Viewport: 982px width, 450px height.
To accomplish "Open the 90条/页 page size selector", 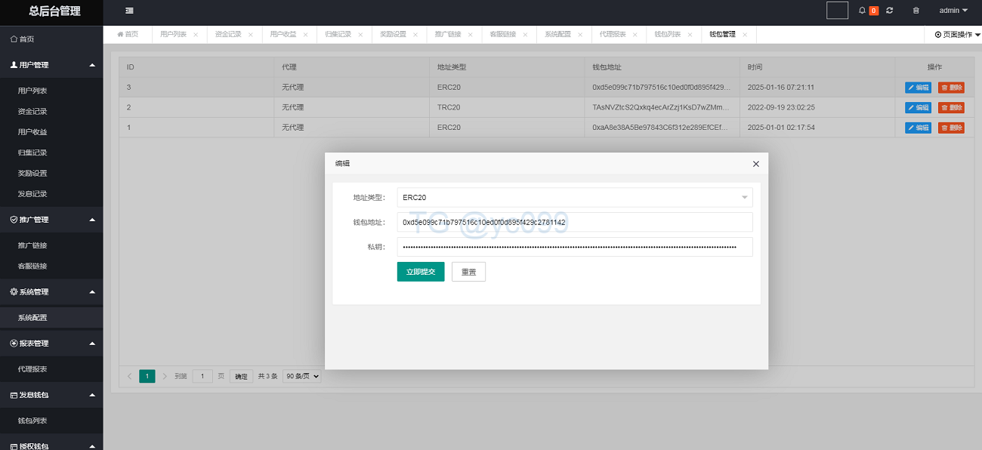I will click(x=301, y=376).
